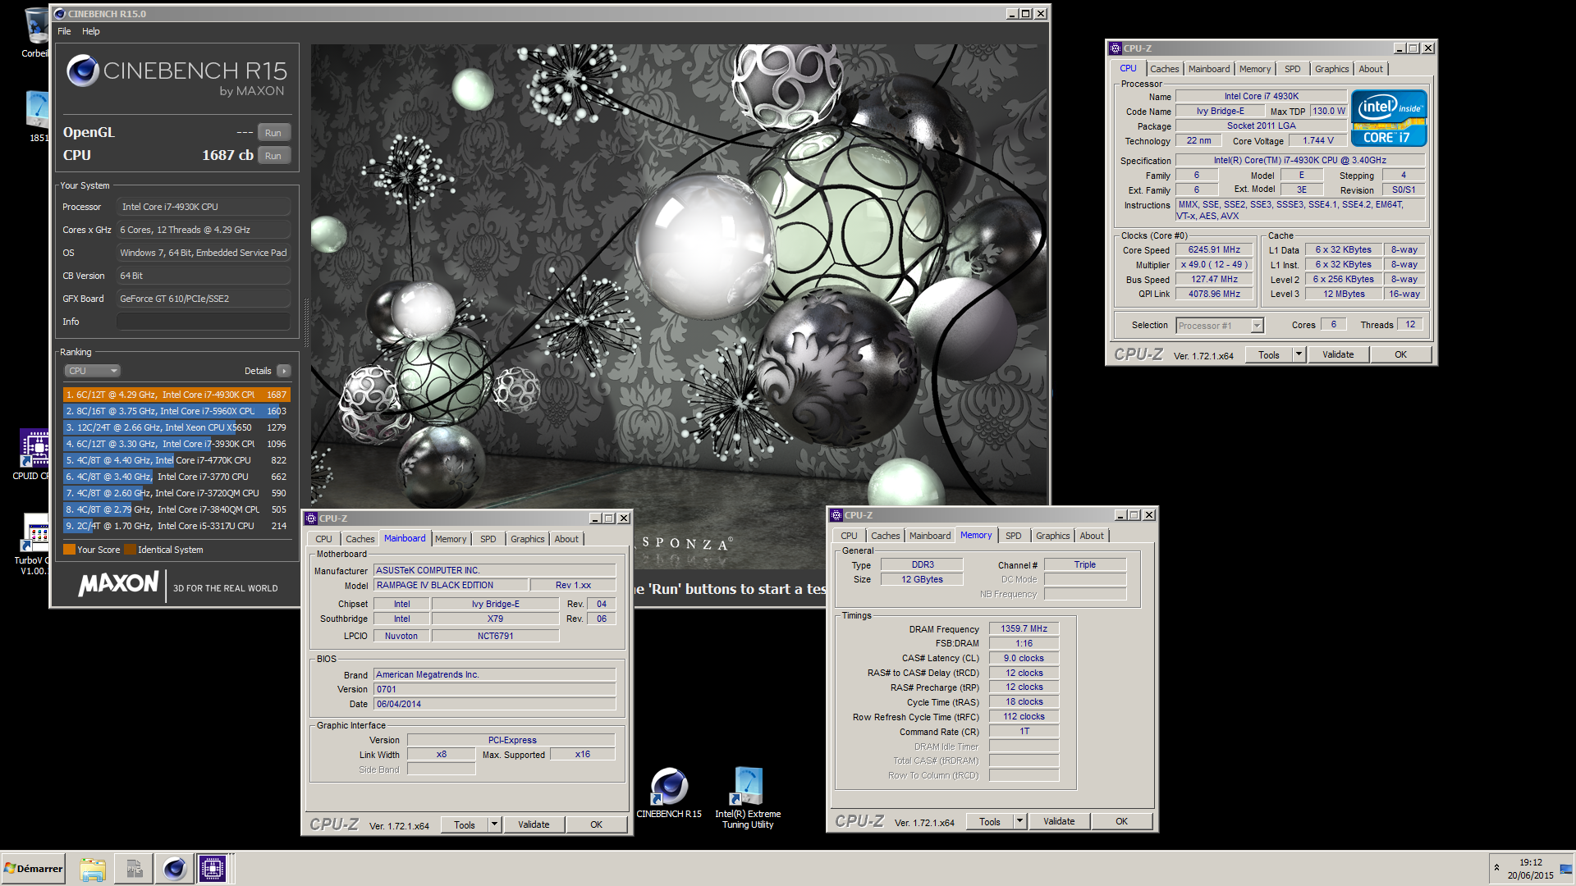The width and height of the screenshot is (1576, 886).
Task: Click Tools in the top CPU-Z window
Action: click(x=1269, y=355)
